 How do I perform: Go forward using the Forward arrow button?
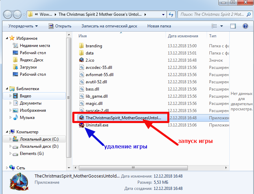point(17,15)
